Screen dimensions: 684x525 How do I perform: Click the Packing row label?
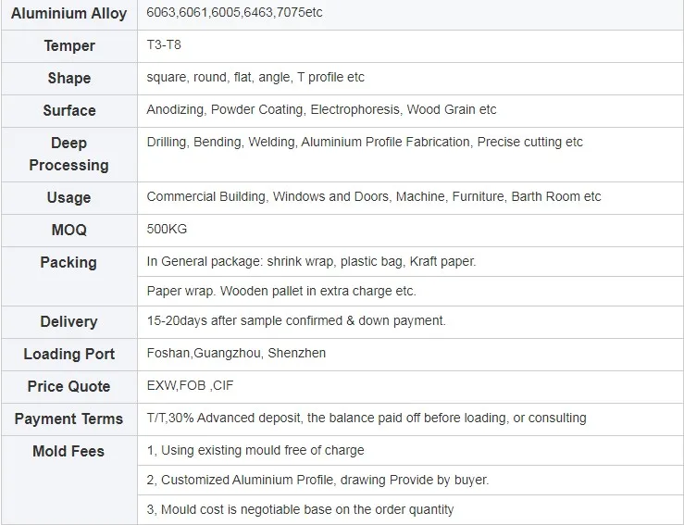point(68,262)
